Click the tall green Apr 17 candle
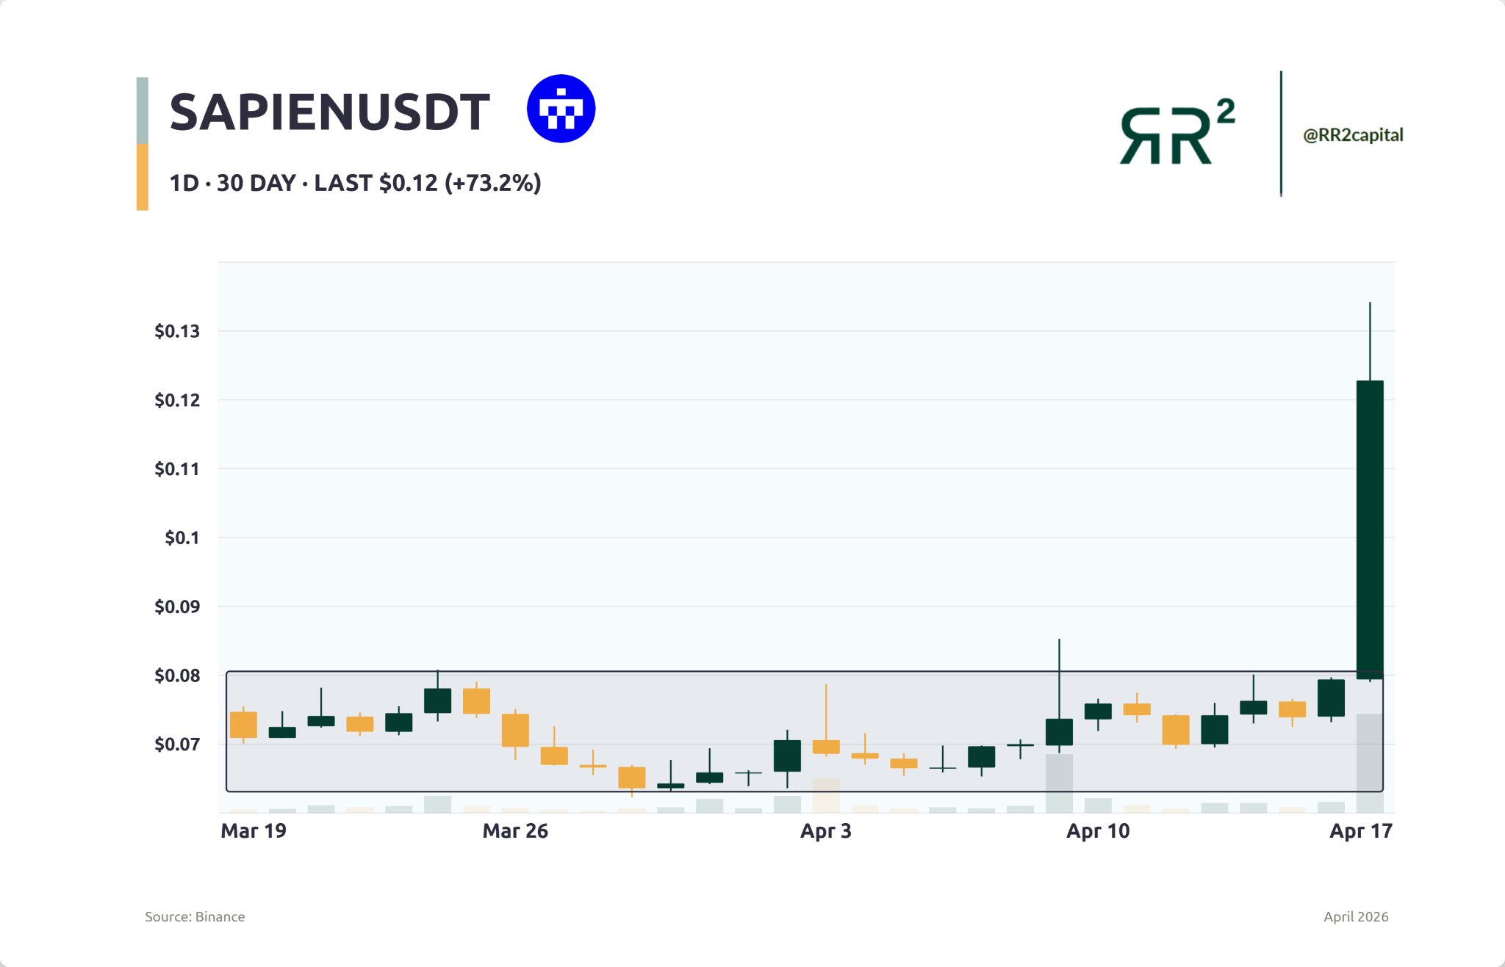1505x967 pixels. click(1369, 529)
